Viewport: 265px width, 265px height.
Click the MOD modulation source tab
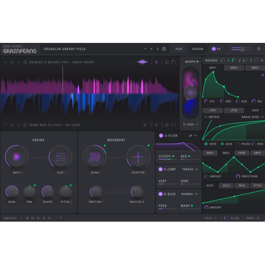242,185
